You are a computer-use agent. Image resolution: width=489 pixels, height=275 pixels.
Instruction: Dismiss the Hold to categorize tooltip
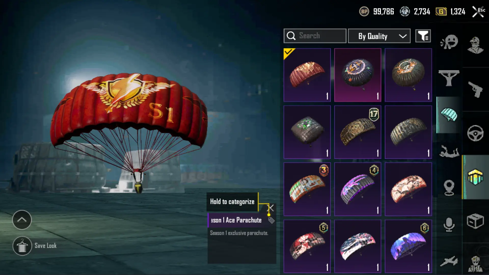[271, 208]
